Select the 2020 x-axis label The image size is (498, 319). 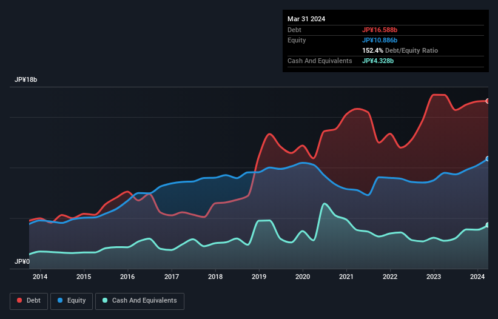pos(303,277)
